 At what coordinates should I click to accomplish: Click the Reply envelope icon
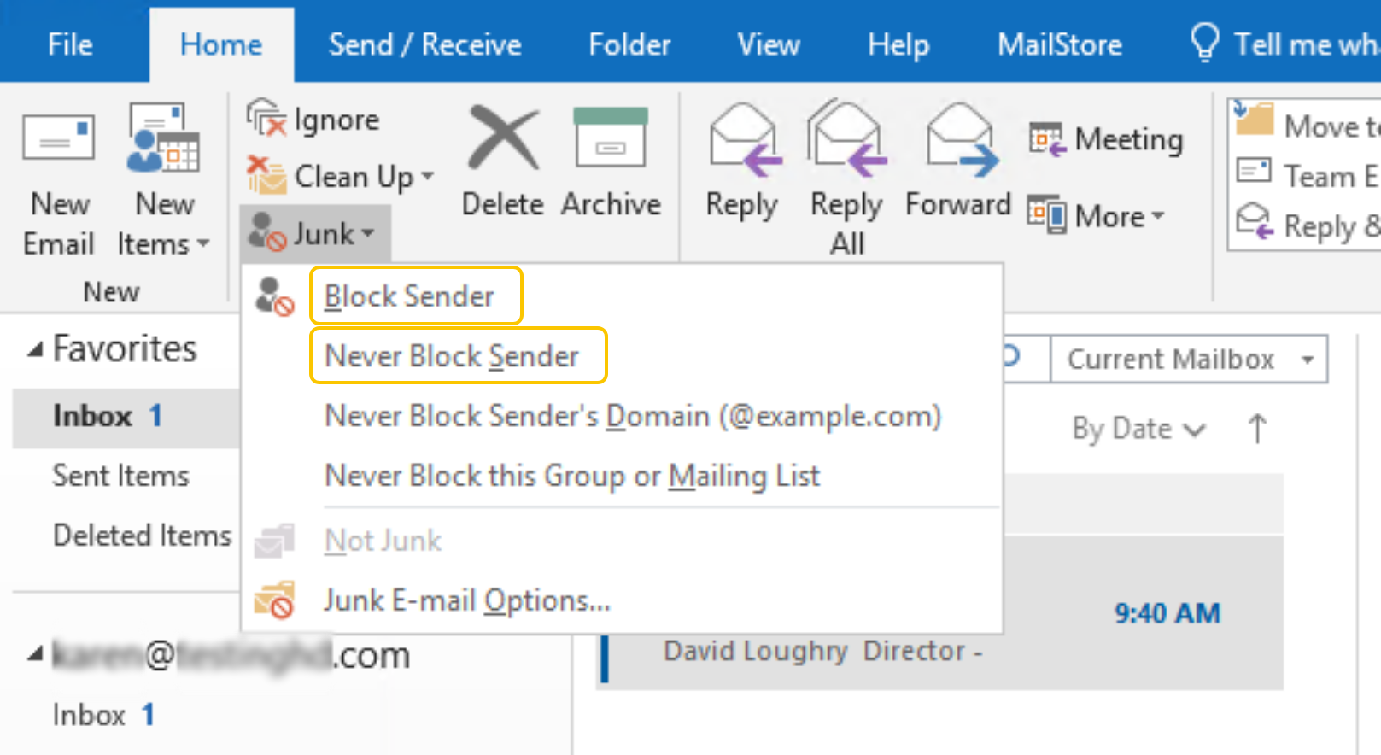click(742, 140)
